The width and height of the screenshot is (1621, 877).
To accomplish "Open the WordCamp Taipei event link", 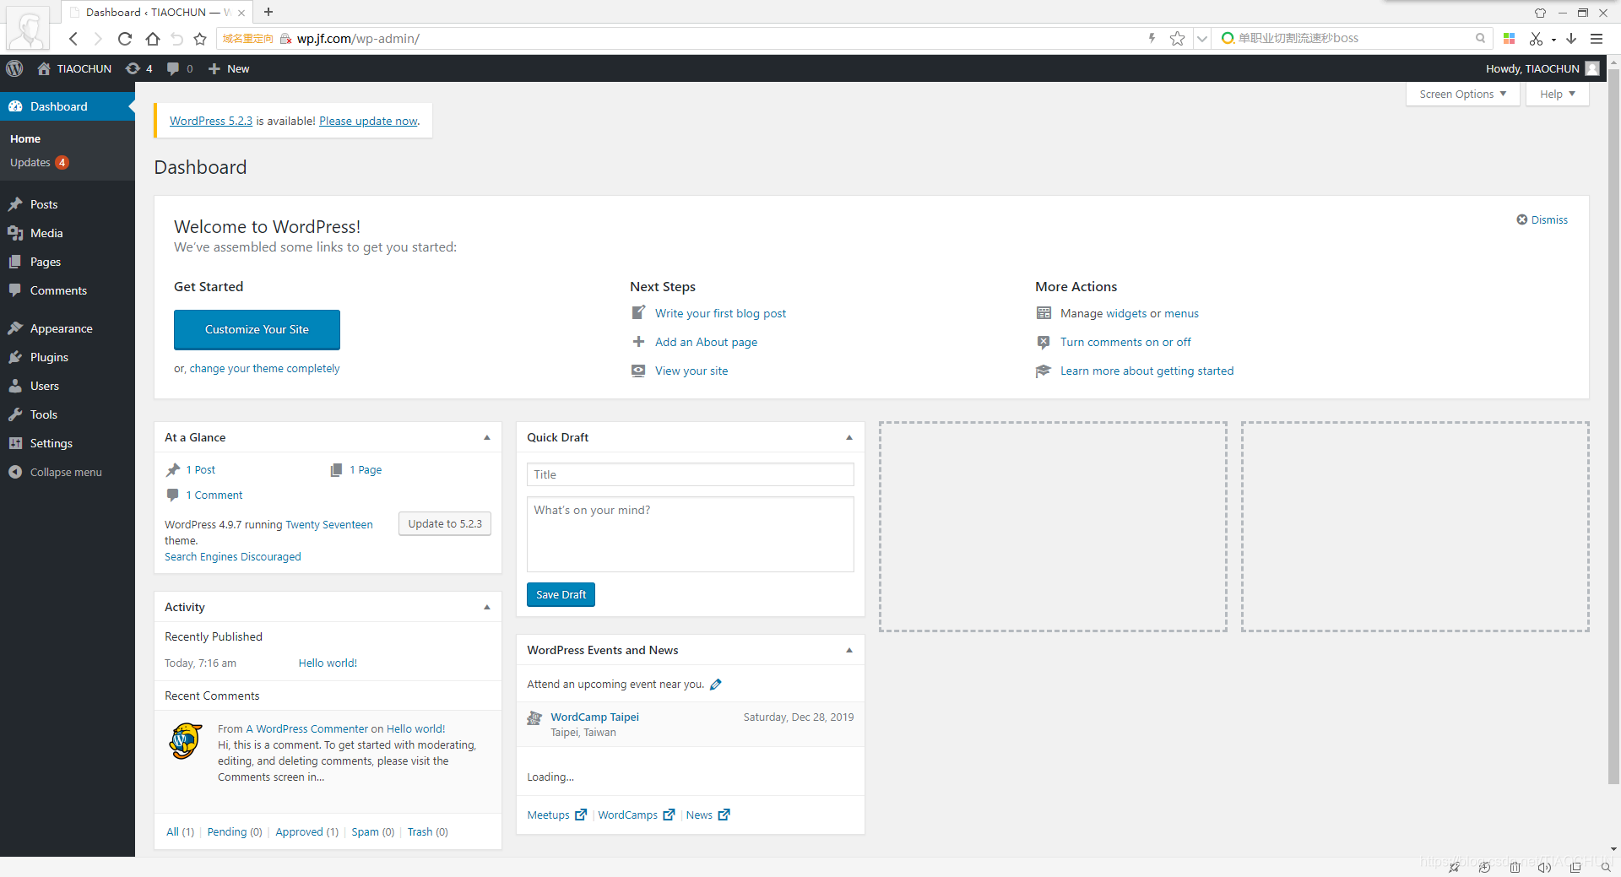I will (x=594, y=717).
